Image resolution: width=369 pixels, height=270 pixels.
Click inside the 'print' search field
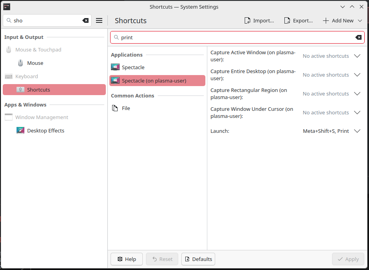pos(236,37)
